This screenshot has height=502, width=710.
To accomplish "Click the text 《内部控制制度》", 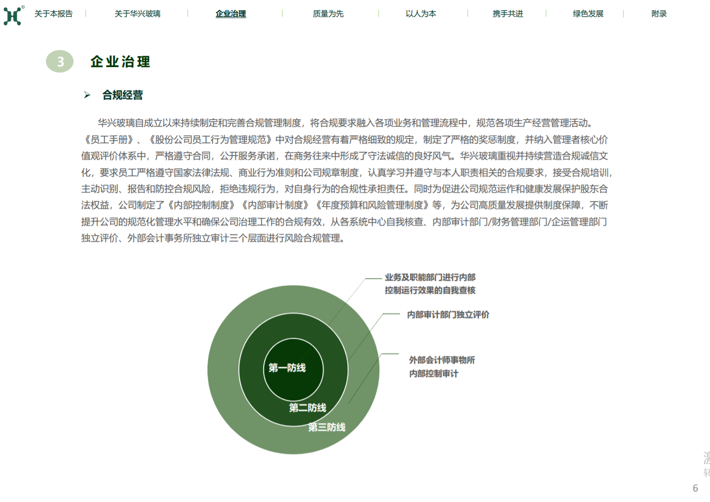I will [201, 205].
